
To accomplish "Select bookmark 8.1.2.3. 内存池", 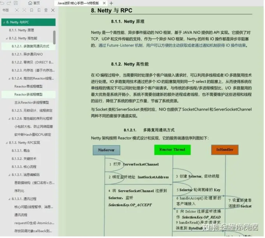I will click(33, 70).
